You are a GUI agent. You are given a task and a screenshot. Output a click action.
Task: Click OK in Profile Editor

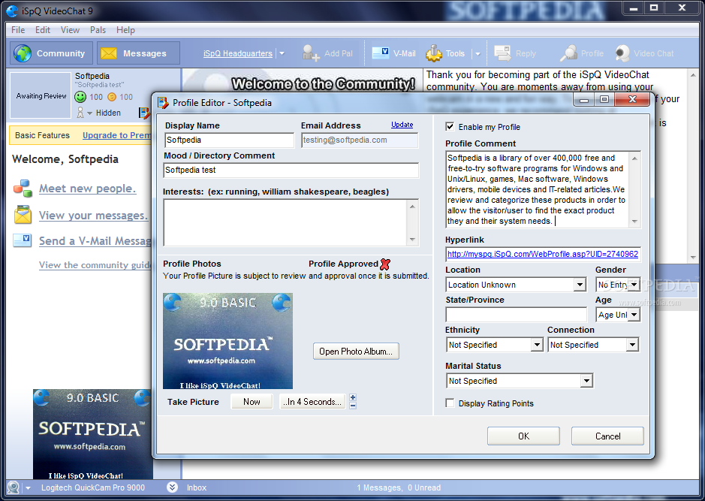(523, 436)
